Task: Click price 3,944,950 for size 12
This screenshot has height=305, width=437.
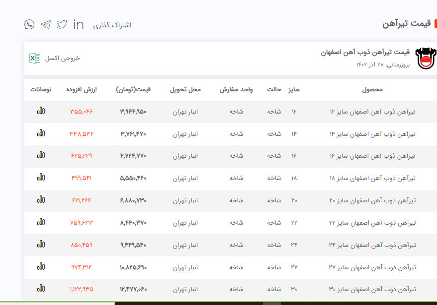Action: (x=133, y=112)
